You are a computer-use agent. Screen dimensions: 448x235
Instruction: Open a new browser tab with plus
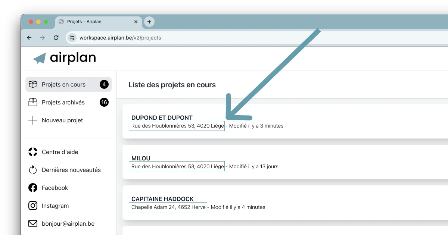pyautogui.click(x=149, y=22)
